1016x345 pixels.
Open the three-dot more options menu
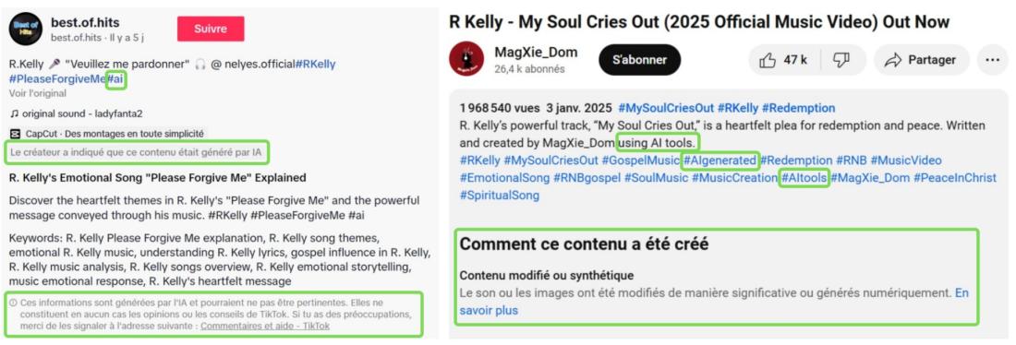[992, 60]
